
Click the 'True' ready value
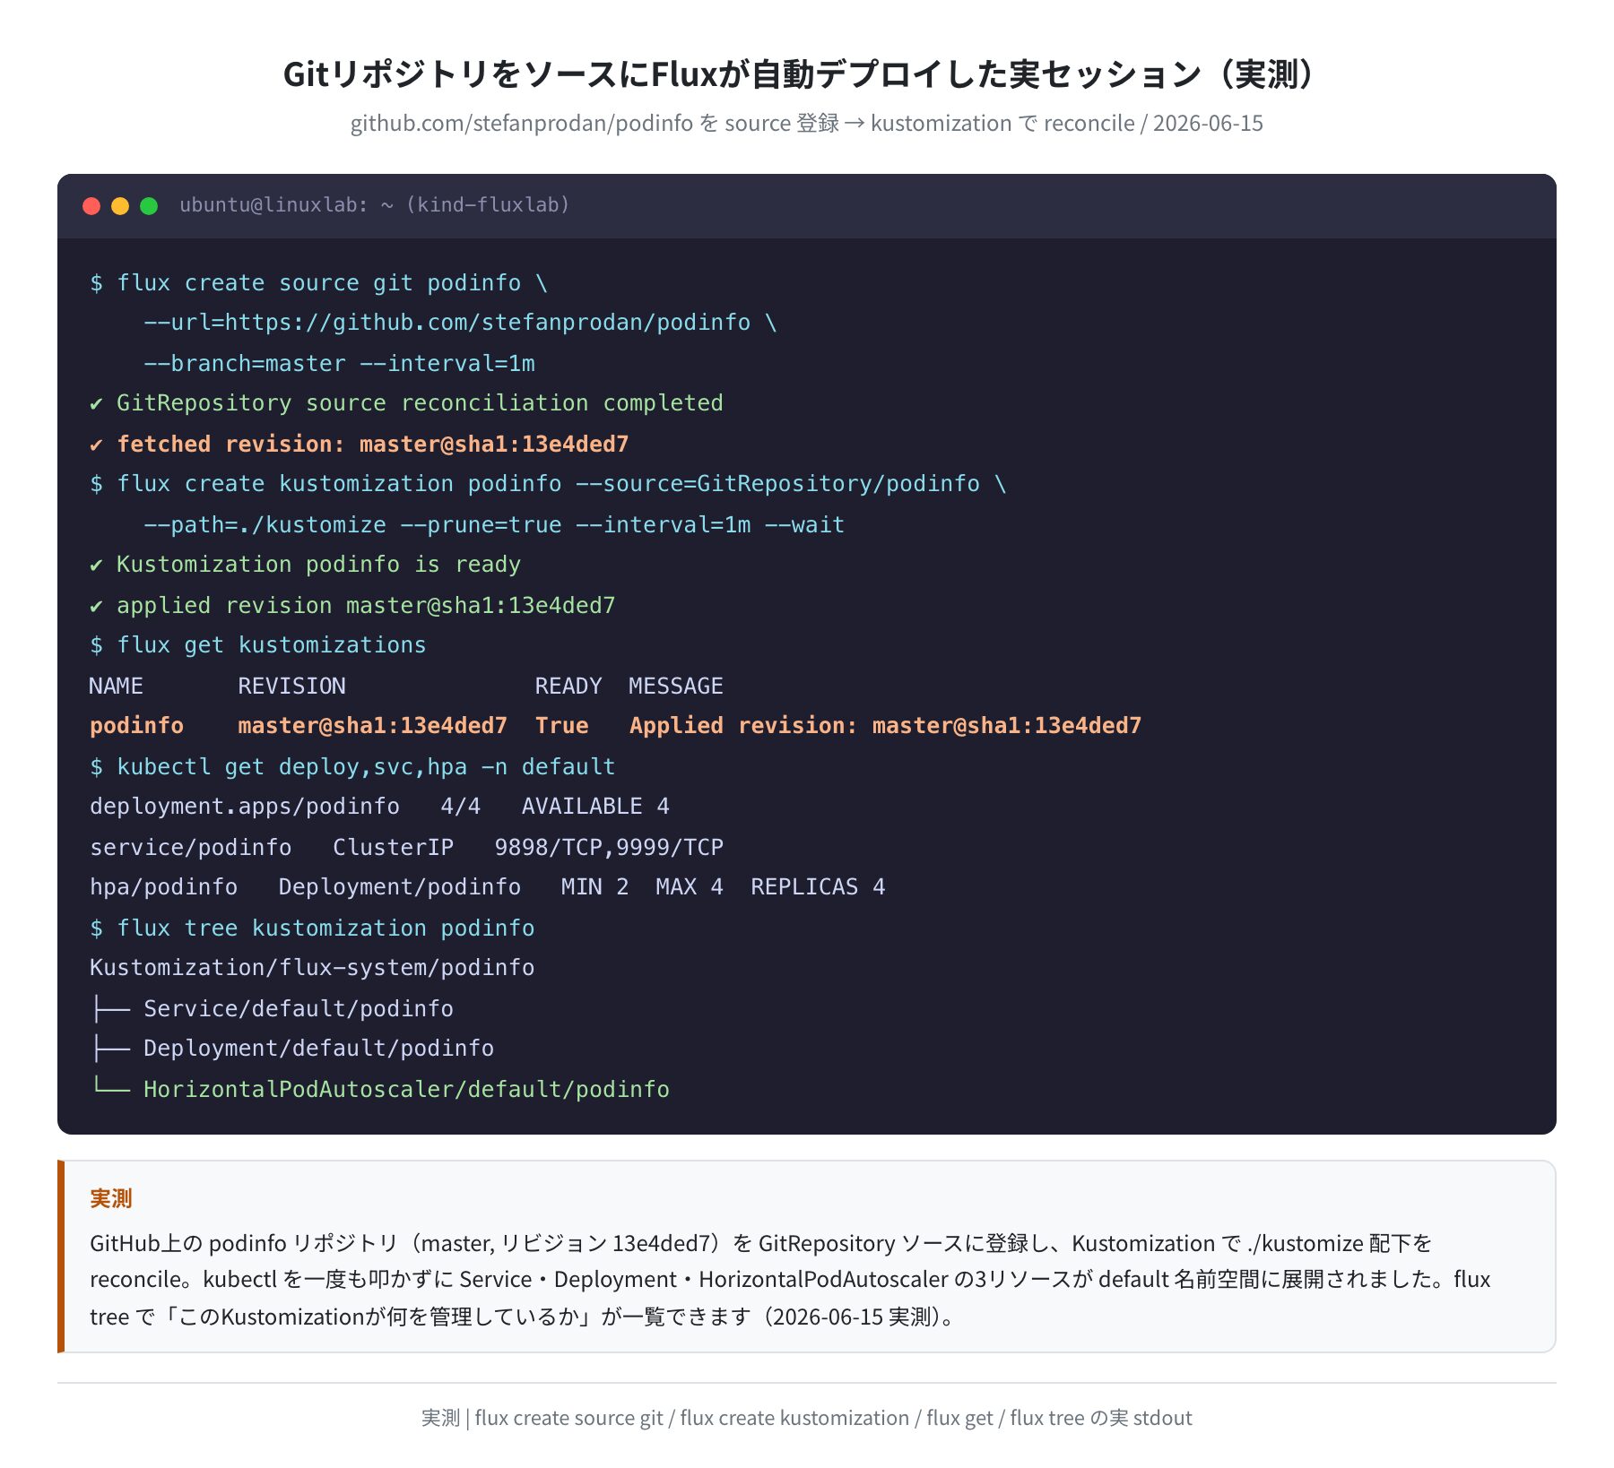562,726
